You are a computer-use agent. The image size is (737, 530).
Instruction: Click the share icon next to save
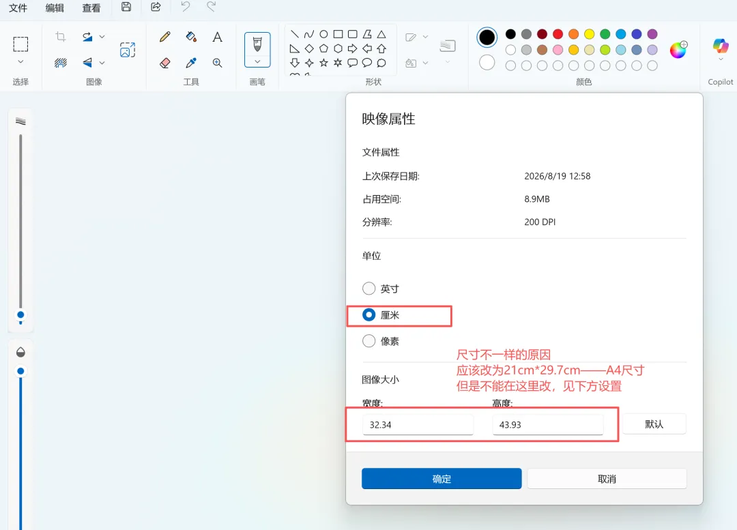(x=156, y=7)
